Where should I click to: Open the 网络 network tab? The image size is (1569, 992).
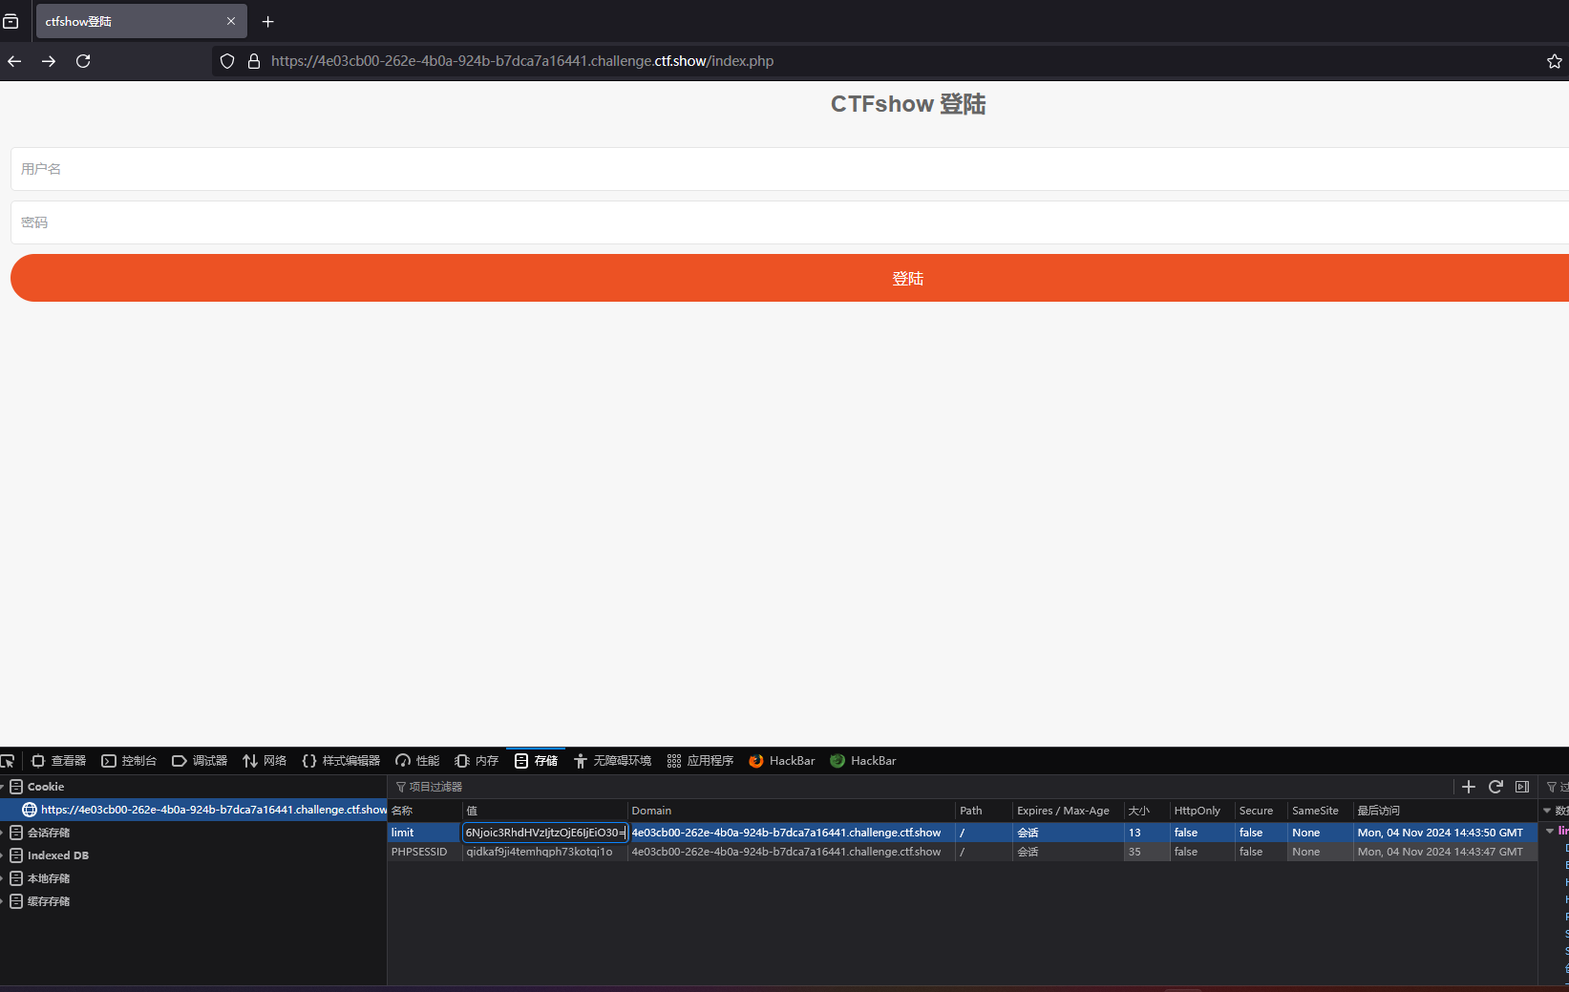[265, 761]
